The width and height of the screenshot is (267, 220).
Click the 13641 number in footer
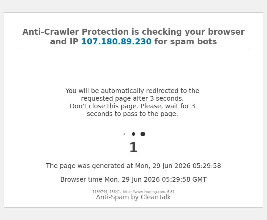(115, 192)
